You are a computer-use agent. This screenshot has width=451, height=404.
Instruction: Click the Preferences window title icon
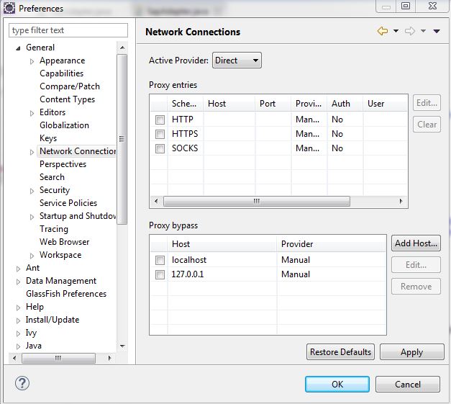point(9,8)
